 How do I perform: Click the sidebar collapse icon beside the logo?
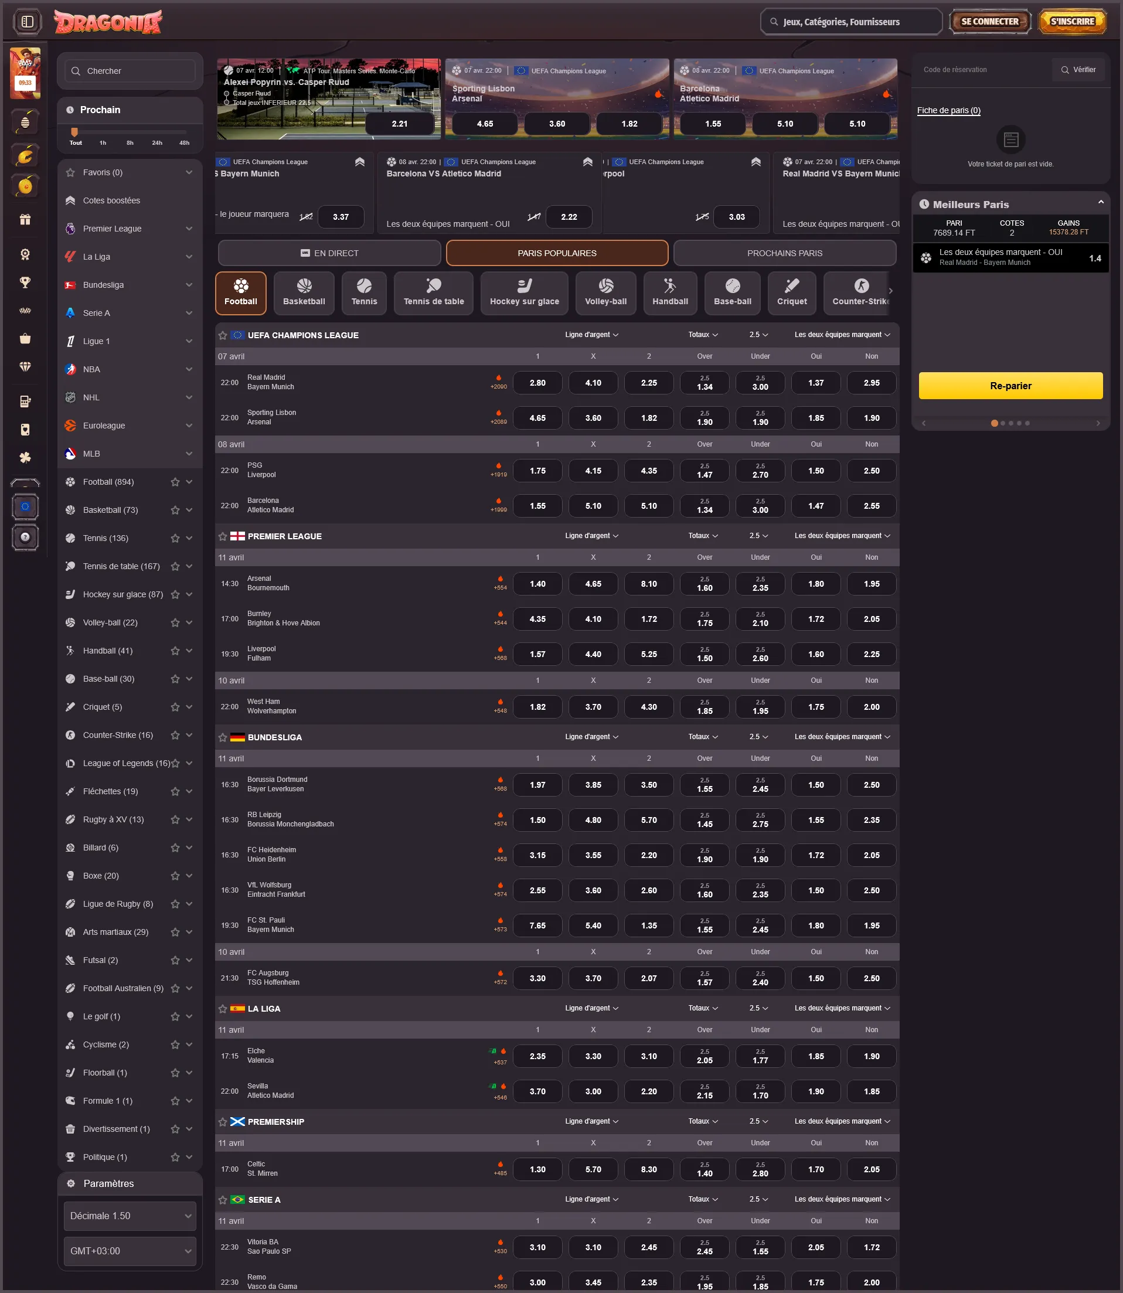point(27,22)
